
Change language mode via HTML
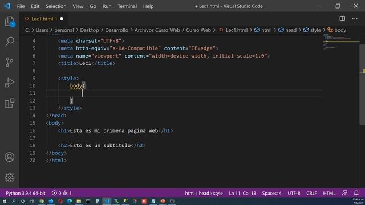pyautogui.click(x=329, y=193)
